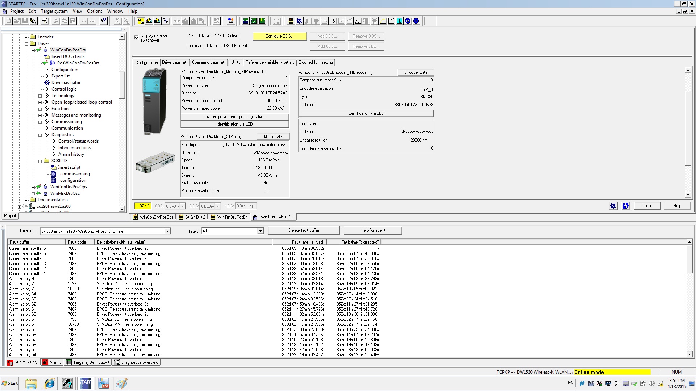Image resolution: width=696 pixels, height=391 pixels.
Task: Switch to the Drive data sets tab
Action: pos(175,62)
